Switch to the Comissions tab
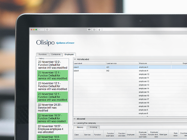Screen dimensions: 187x140 56,54
